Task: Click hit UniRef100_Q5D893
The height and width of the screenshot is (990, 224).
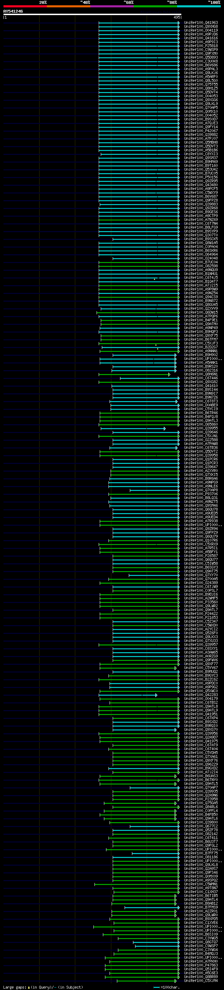Action: tap(201, 58)
